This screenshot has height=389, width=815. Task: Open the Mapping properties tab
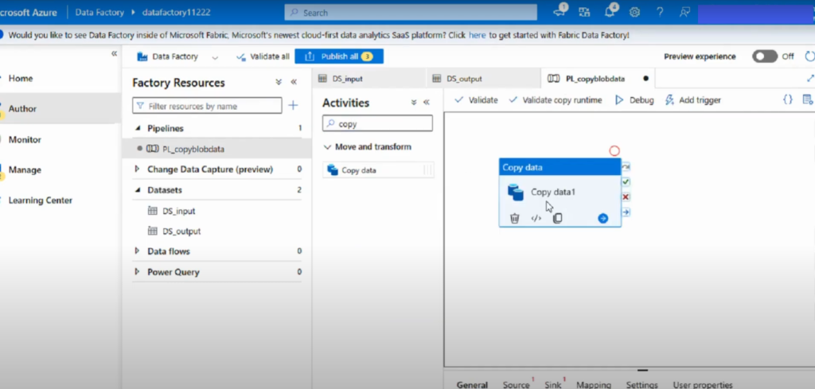[x=594, y=385]
